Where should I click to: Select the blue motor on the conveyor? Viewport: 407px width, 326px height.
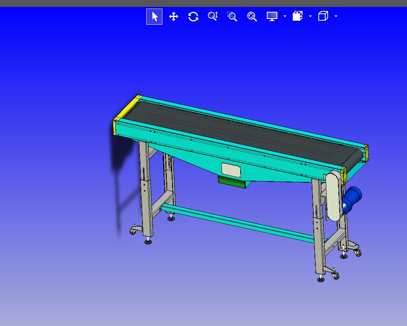click(352, 200)
